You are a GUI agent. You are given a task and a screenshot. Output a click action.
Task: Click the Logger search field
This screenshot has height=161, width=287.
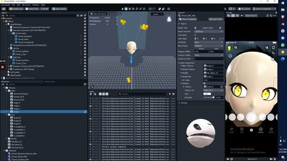(142, 94)
